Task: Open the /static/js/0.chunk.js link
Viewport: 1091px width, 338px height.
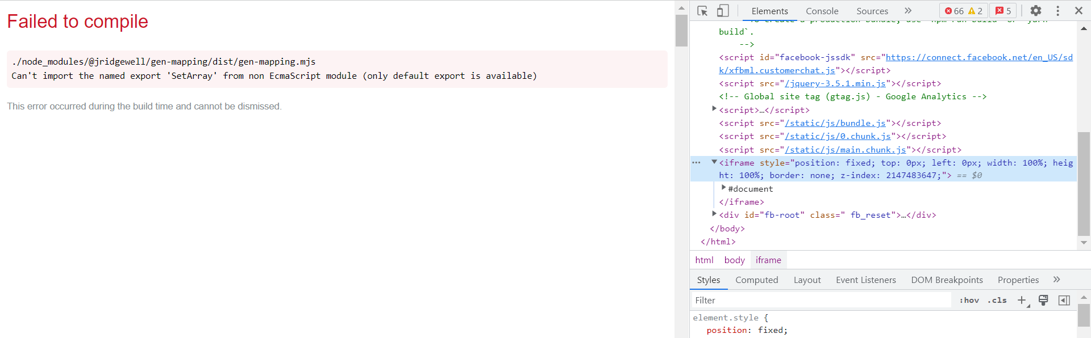Action: [x=838, y=136]
